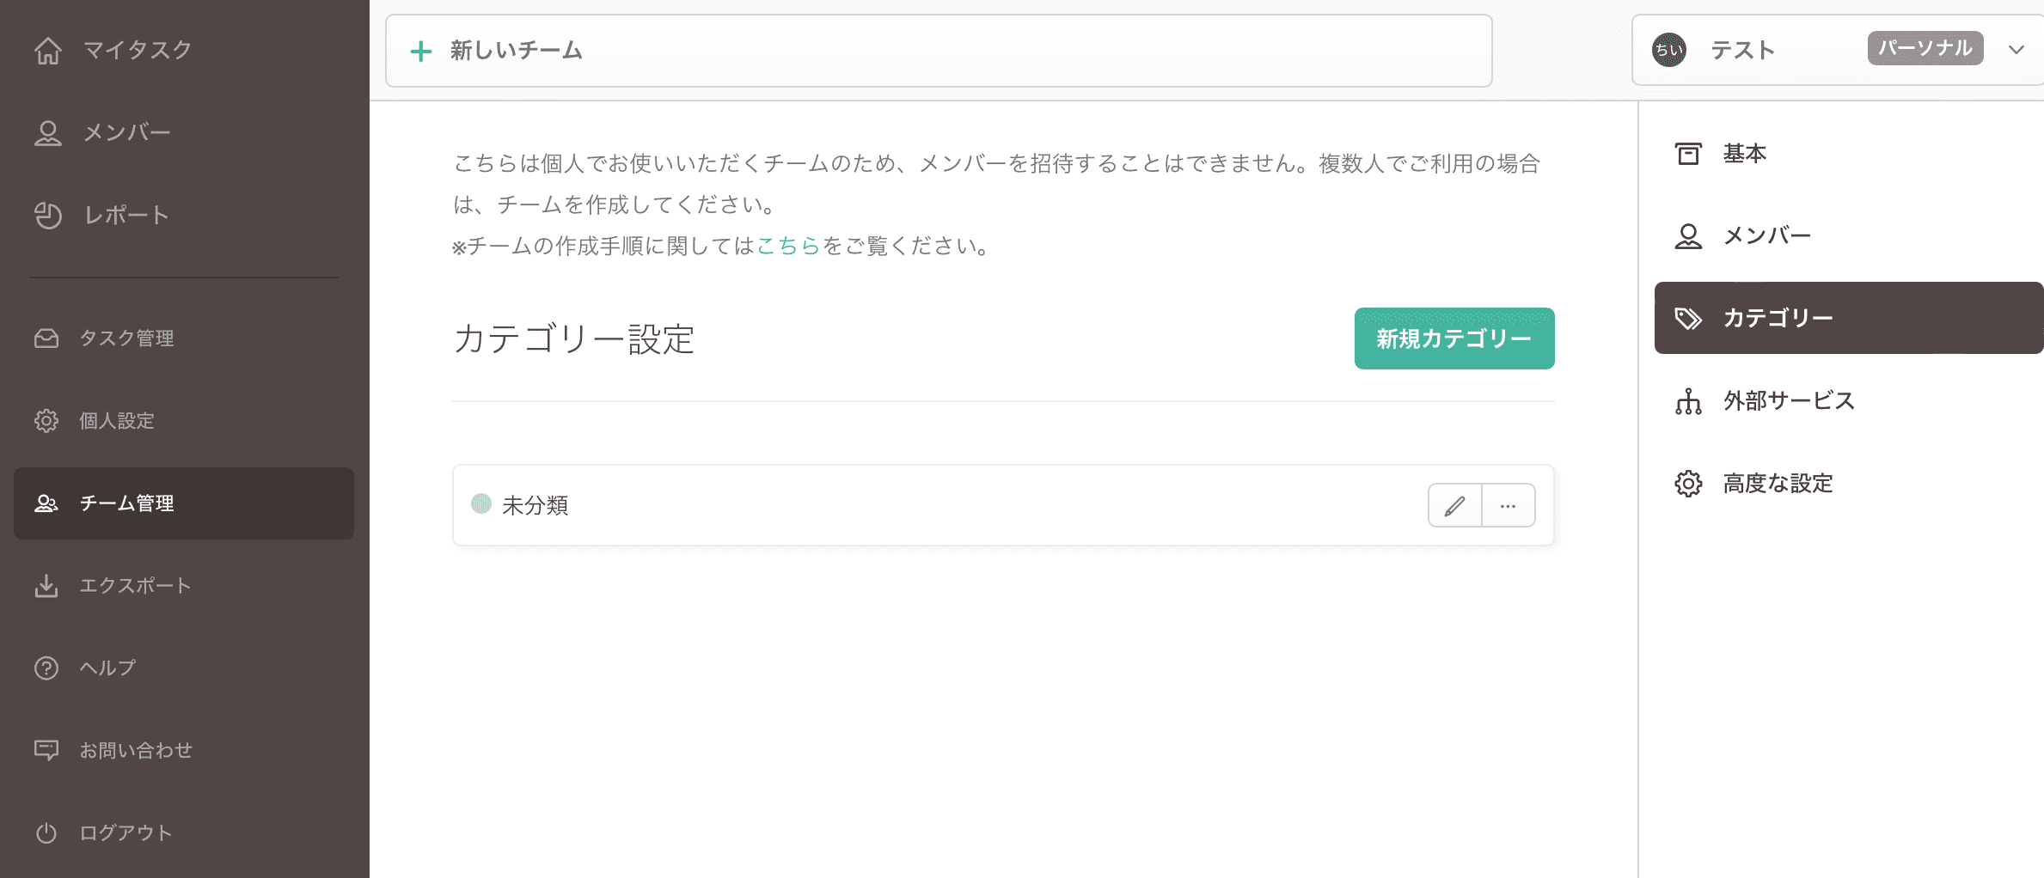Click the question mark icon for ヘルプ
Viewport: 2044px width, 878px height.
[46, 668]
